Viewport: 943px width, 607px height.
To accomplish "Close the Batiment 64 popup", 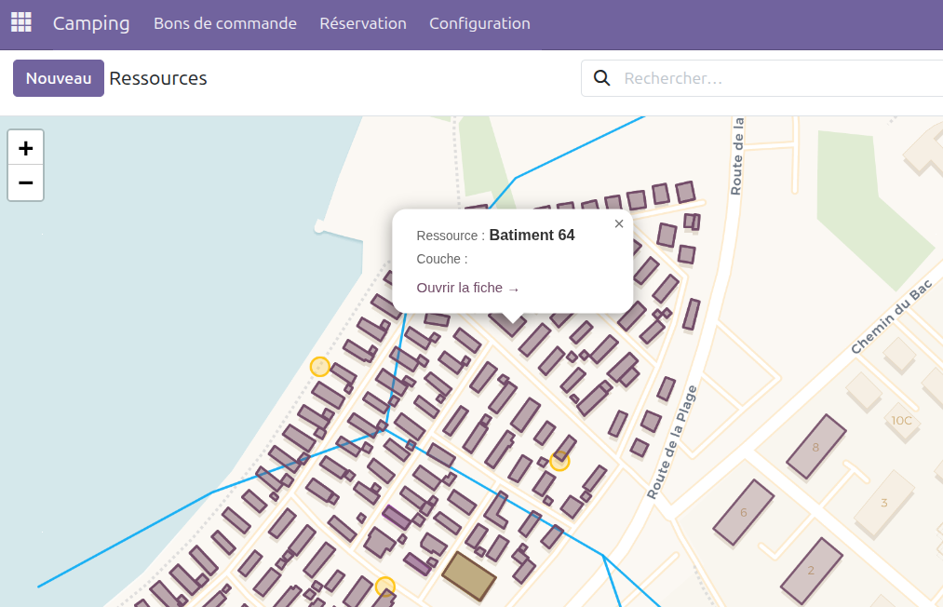I will (x=619, y=223).
